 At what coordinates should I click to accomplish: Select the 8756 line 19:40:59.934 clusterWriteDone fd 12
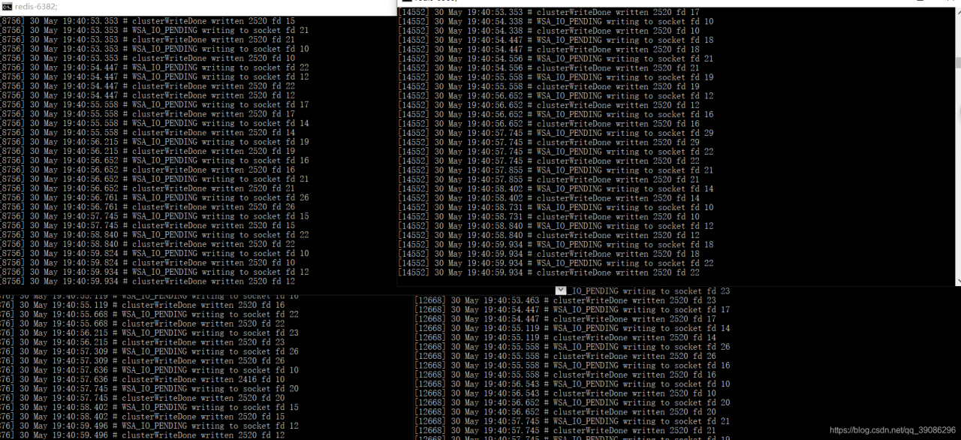(147, 281)
